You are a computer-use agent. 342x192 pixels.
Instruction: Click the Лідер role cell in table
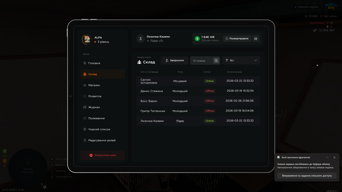point(180,121)
